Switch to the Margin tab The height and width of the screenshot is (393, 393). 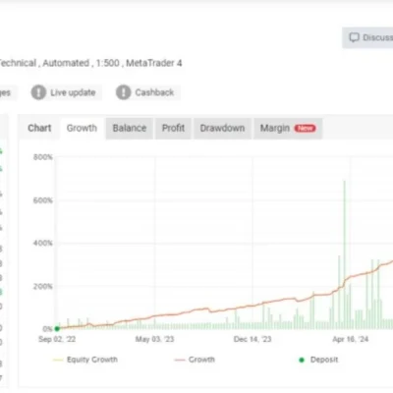[288, 128]
